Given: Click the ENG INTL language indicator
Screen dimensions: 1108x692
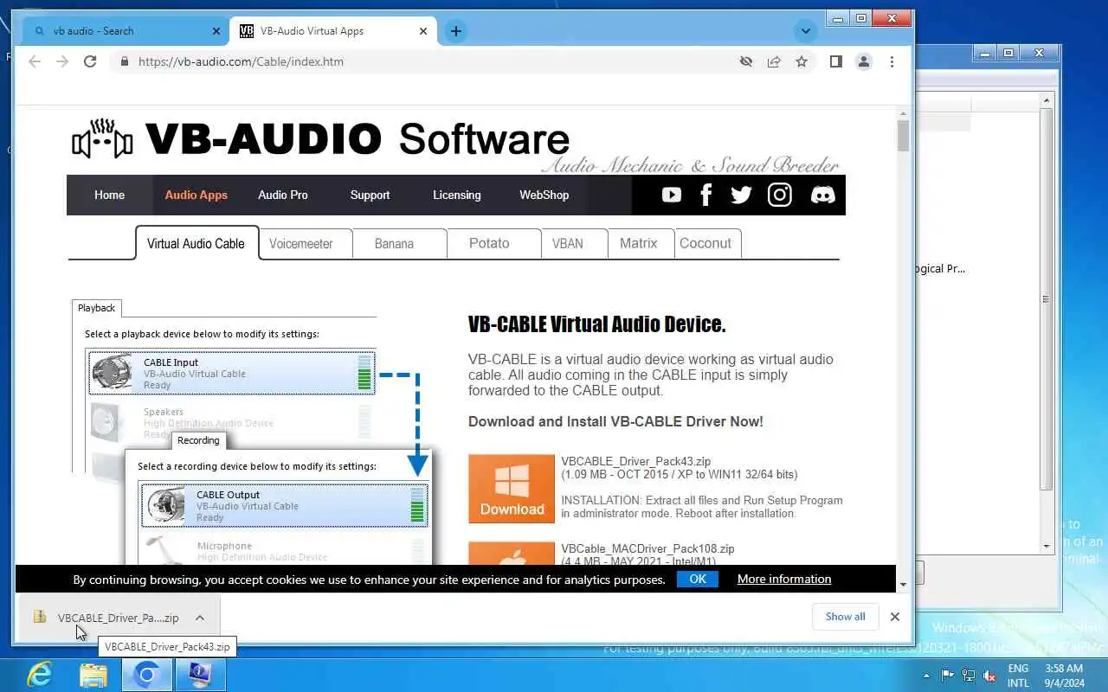Looking at the screenshot, I should (1018, 676).
